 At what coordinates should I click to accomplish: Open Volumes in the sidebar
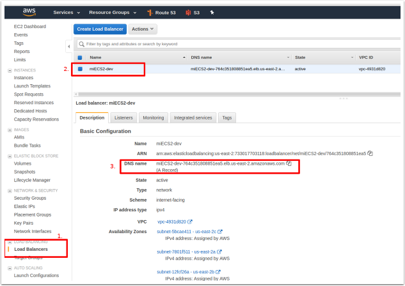22,163
